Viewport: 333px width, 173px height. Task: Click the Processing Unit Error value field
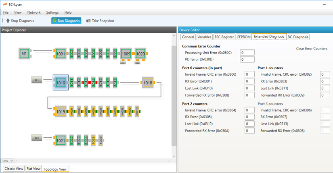tap(247, 53)
